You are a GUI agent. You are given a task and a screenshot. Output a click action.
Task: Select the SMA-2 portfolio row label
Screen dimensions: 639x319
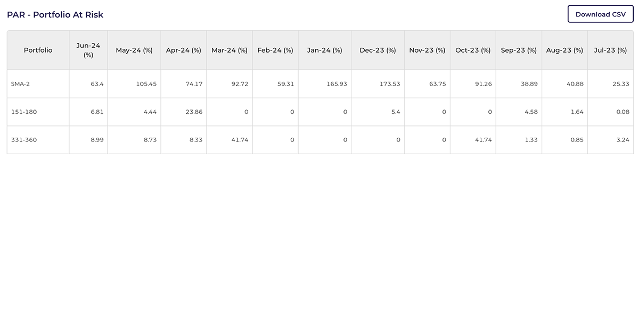(x=20, y=83)
